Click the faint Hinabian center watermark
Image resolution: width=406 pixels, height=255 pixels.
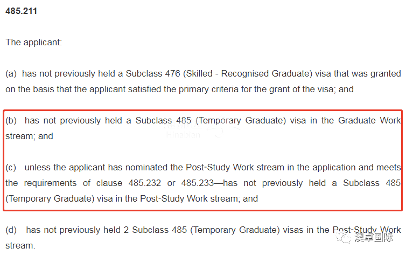(x=183, y=135)
